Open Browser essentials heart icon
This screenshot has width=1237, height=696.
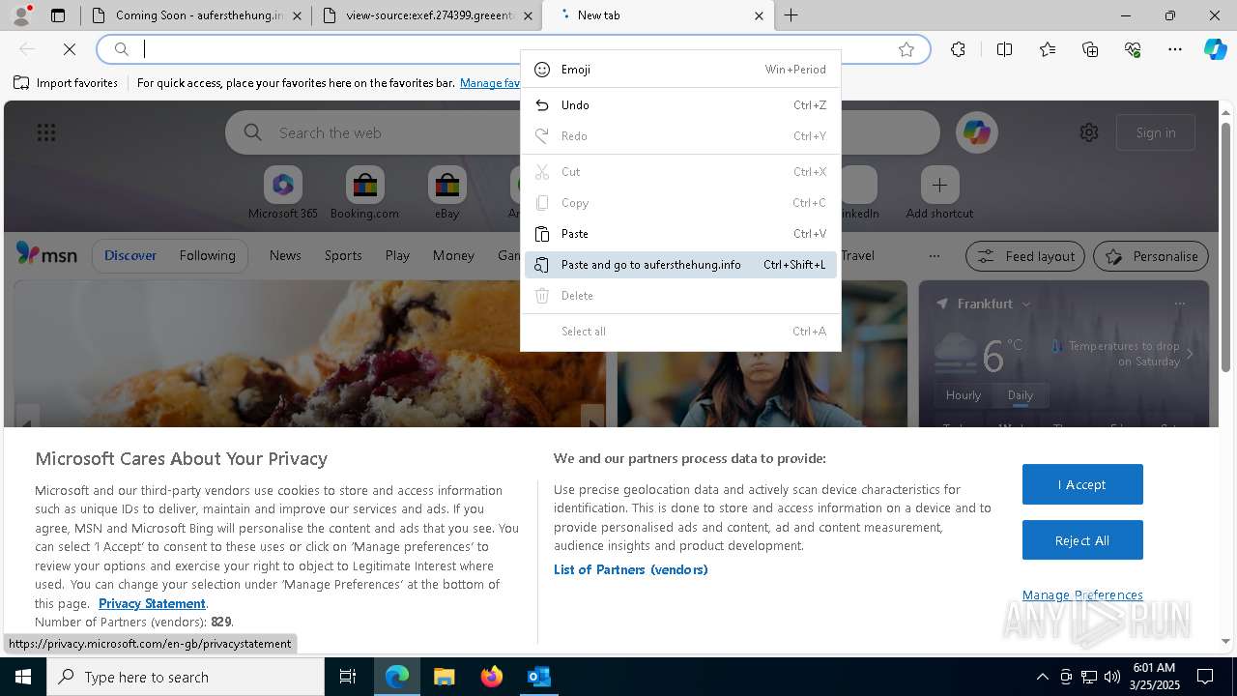pos(1133,49)
